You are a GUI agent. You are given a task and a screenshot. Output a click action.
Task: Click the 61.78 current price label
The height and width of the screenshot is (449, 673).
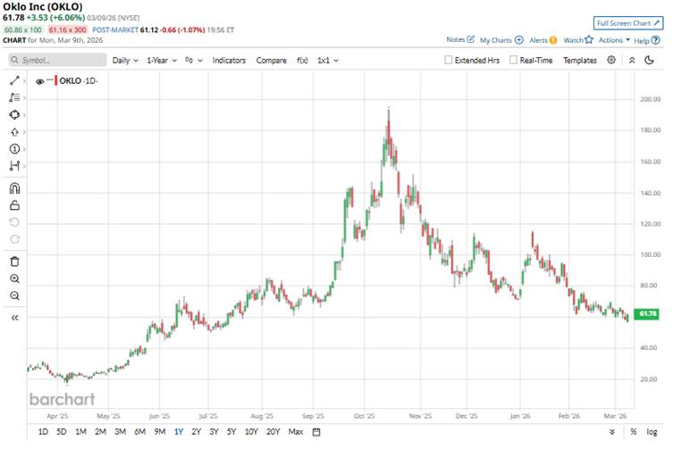(x=647, y=314)
